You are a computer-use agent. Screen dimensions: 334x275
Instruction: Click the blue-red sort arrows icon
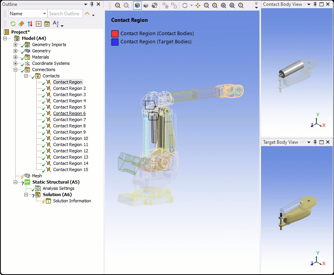coord(30,24)
